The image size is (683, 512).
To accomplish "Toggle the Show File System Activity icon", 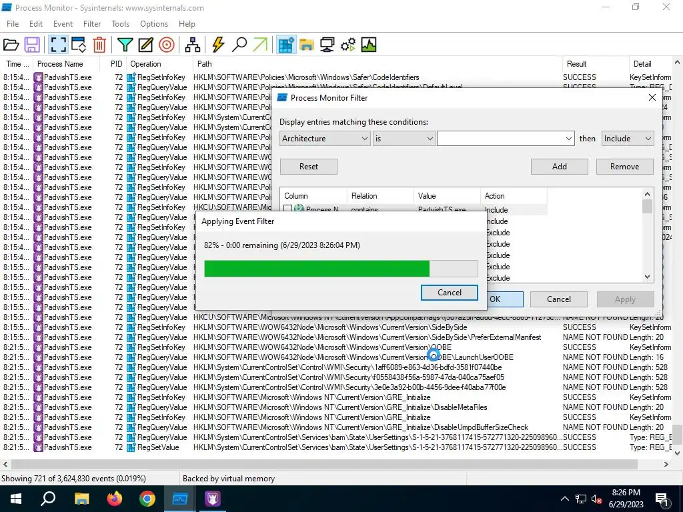I will (x=307, y=45).
